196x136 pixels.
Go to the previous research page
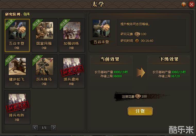(x=35, y=128)
